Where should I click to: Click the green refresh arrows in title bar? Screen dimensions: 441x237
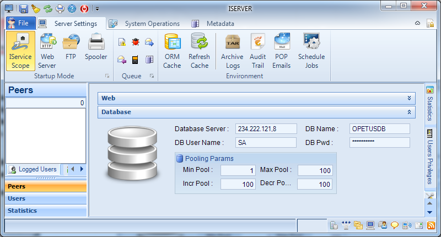(x=48, y=9)
